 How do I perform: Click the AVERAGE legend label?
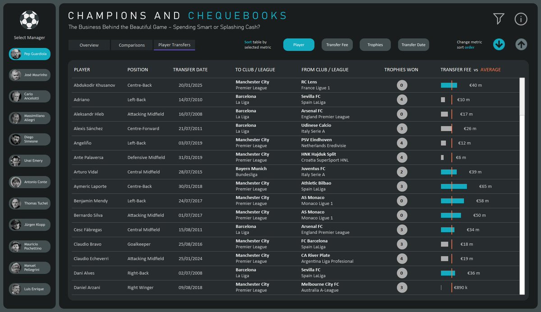[491, 70]
